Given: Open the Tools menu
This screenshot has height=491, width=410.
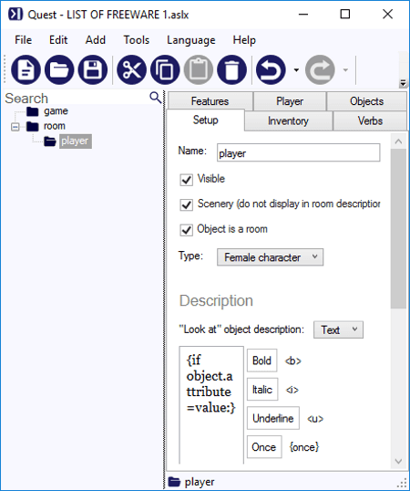Looking at the screenshot, I should point(137,40).
